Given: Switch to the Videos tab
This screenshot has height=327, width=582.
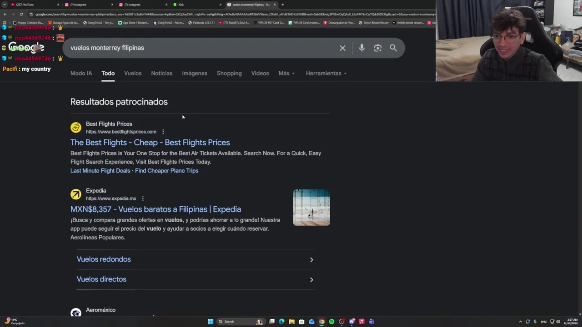Looking at the screenshot, I should coord(260,73).
